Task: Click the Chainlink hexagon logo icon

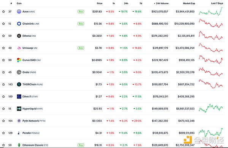Action: 19,23
